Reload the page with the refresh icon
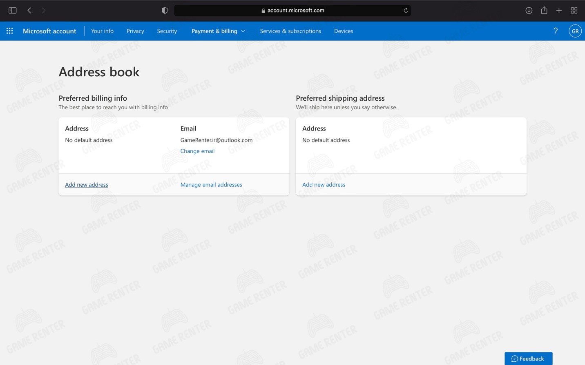The height and width of the screenshot is (365, 585). (x=406, y=10)
